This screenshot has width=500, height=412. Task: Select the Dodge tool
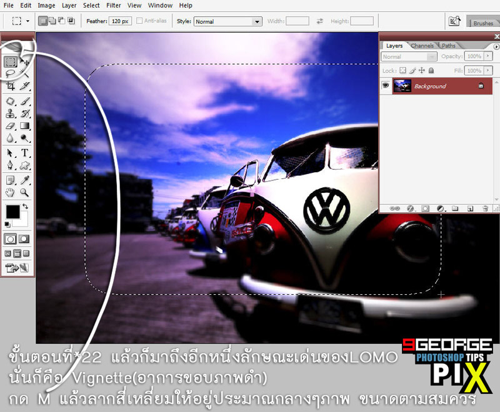click(25, 138)
